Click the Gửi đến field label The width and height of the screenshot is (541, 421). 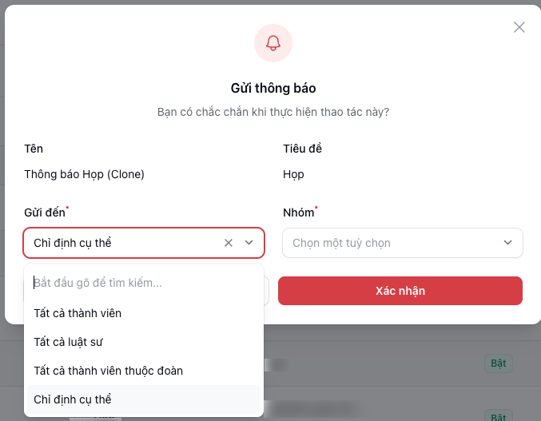click(45, 212)
